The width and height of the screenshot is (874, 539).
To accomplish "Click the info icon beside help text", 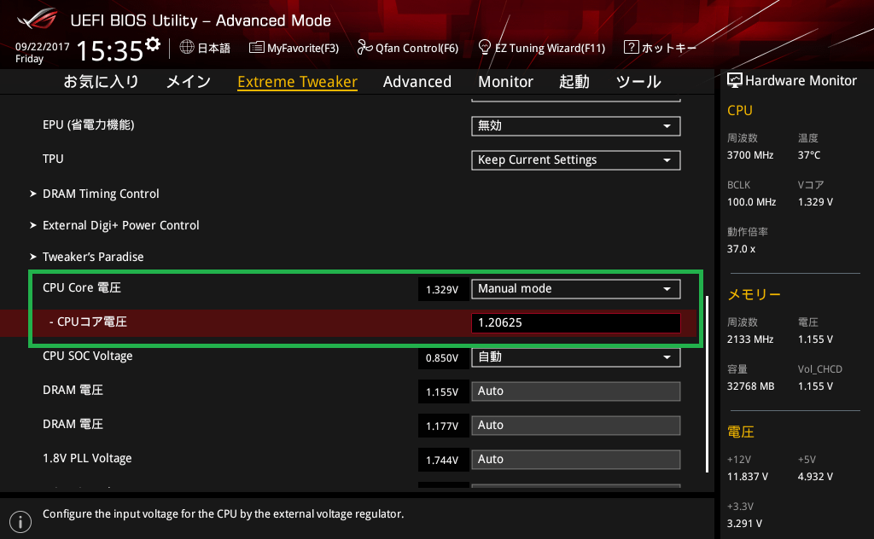I will [x=20, y=522].
